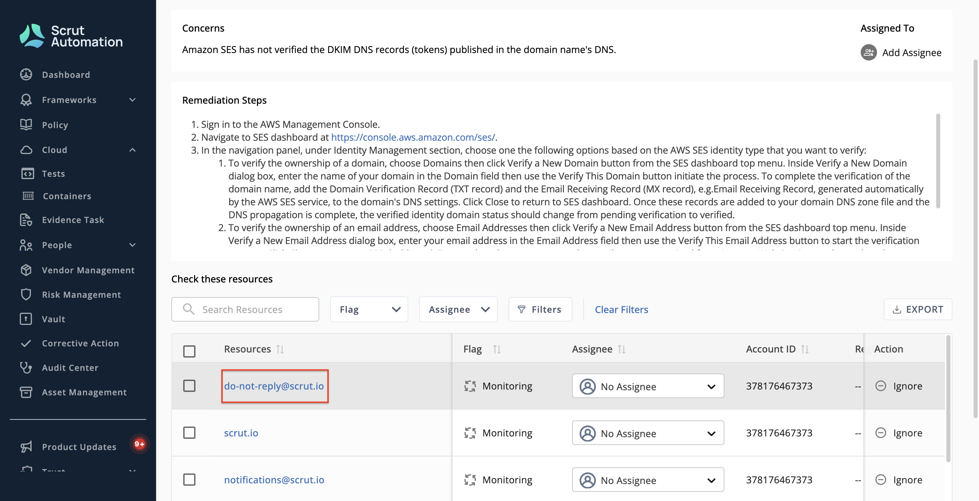Click the resources table vertical scrollbar
This screenshot has width=979, height=501.
pos(948,398)
